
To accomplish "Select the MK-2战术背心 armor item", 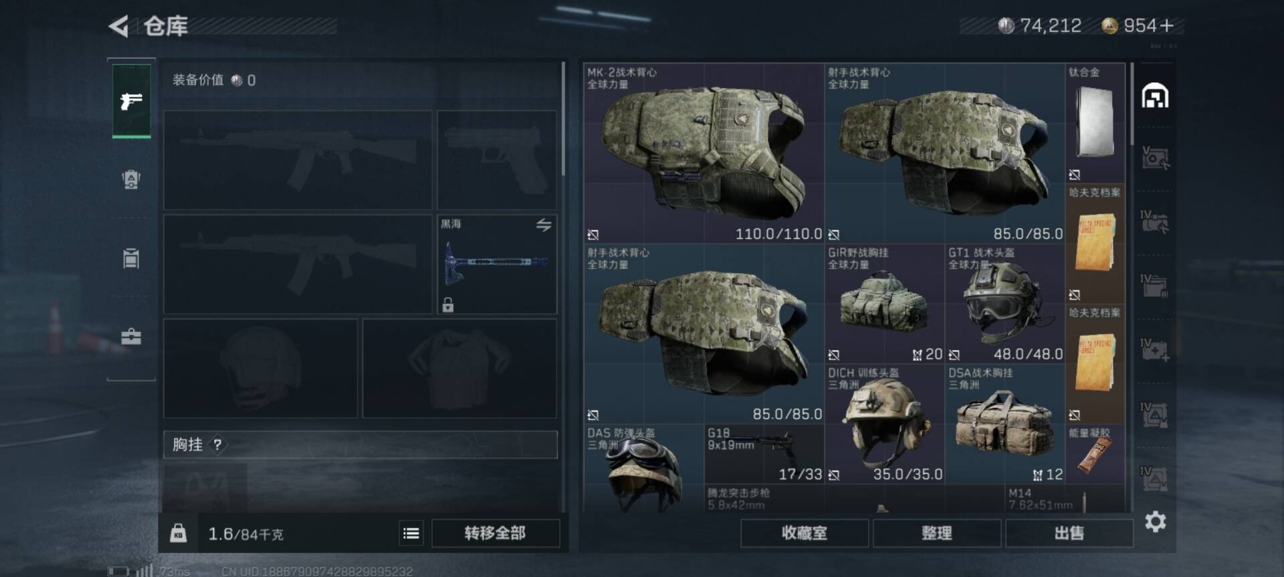I will point(704,154).
